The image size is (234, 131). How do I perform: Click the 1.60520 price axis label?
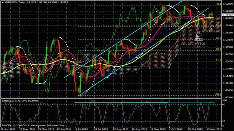(228, 18)
